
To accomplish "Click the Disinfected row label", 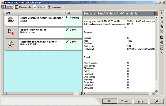I will click(x=89, y=68).
